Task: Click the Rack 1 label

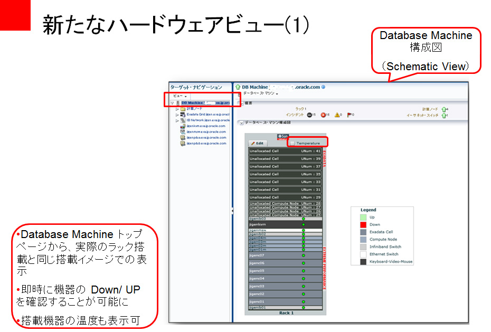Action: coord(286,313)
